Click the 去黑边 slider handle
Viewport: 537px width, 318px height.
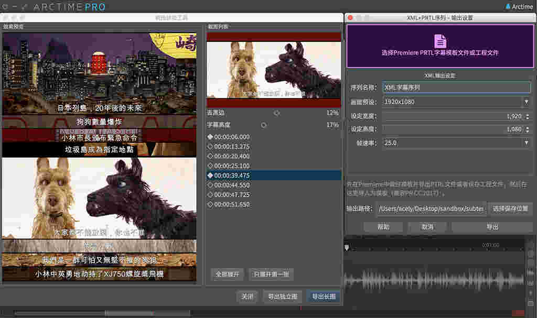coord(275,112)
